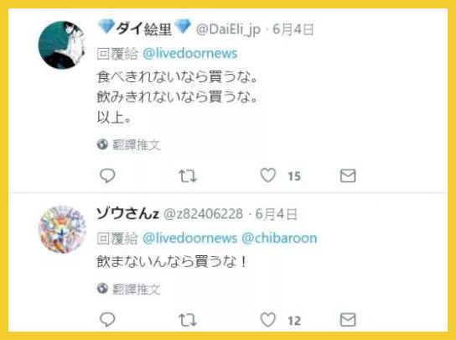Translate the second tweet with 翻譯推文
Viewport: 456px width, 340px height.
[129, 289]
